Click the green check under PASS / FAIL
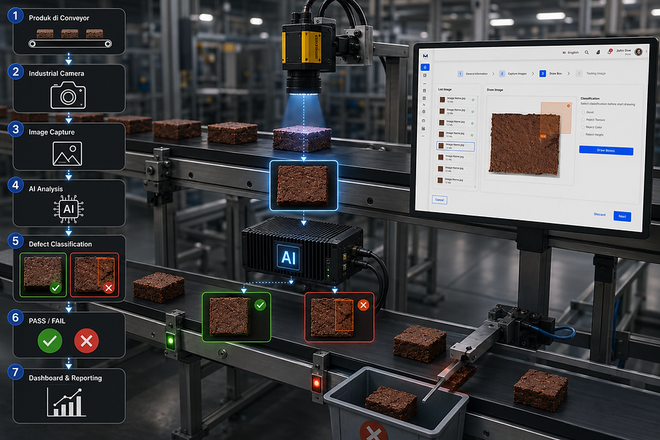The height and width of the screenshot is (440, 660). [x=50, y=341]
